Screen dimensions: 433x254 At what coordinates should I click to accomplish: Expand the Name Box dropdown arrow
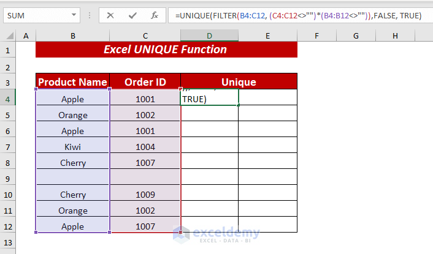pos(74,15)
